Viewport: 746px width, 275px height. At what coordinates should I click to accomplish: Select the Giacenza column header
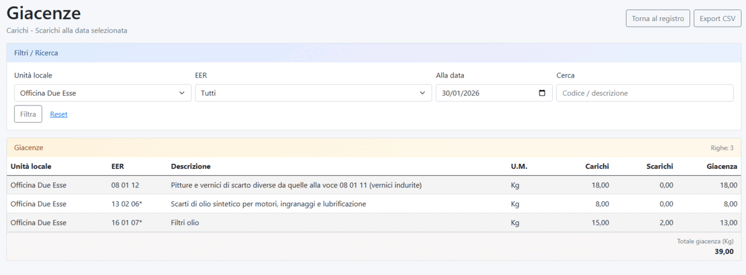[722, 166]
